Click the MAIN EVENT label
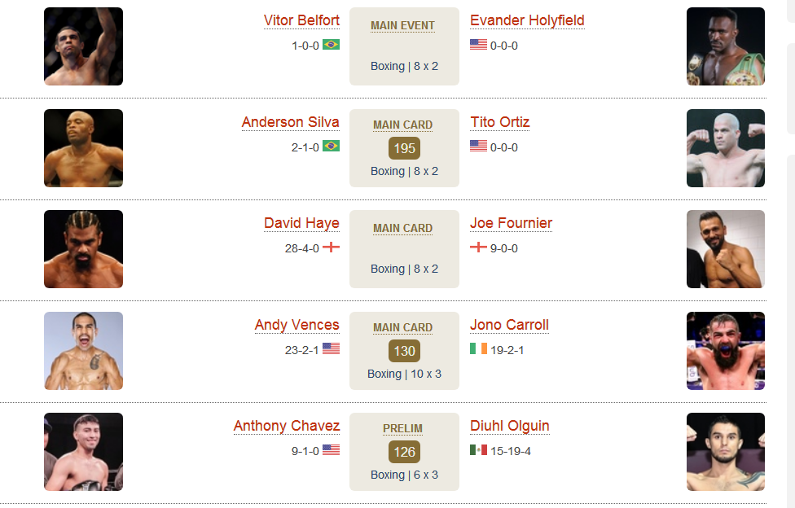The width and height of the screenshot is (795, 508). 402,26
